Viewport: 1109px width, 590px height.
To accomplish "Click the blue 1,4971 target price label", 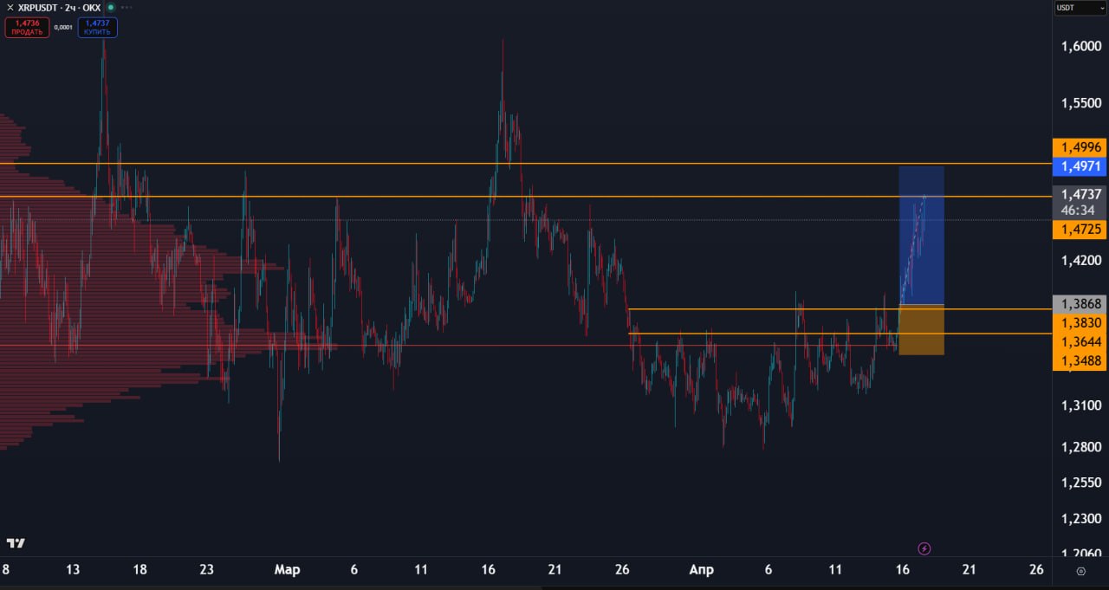I will [1080, 165].
